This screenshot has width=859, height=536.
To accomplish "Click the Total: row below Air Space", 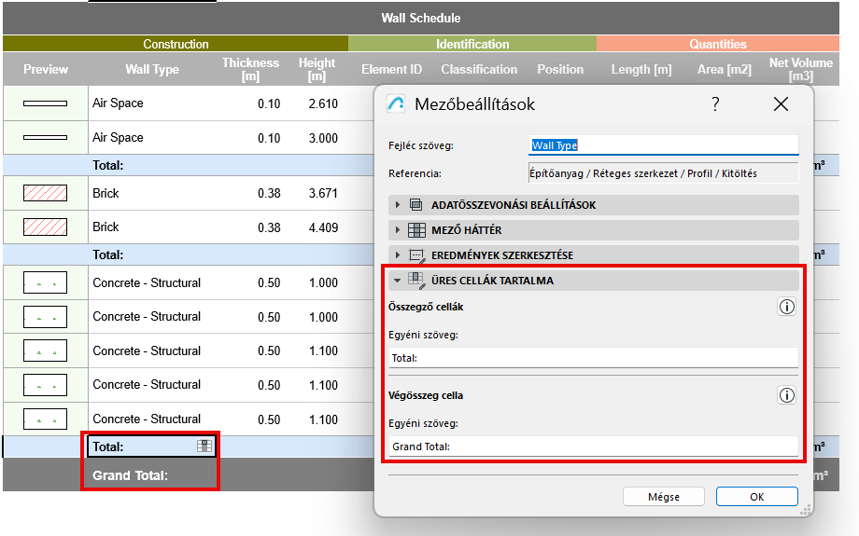I will [108, 165].
